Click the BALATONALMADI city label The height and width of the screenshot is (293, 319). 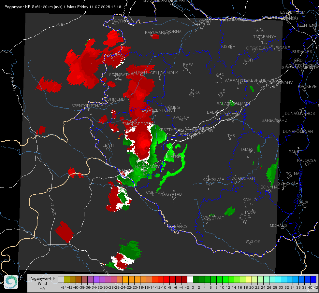click(233, 104)
